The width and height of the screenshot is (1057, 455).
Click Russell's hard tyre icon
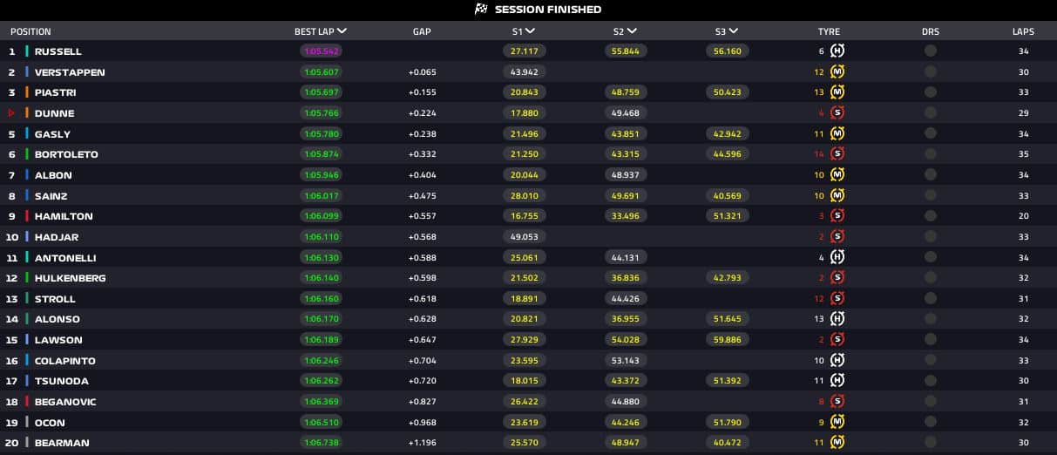837,51
